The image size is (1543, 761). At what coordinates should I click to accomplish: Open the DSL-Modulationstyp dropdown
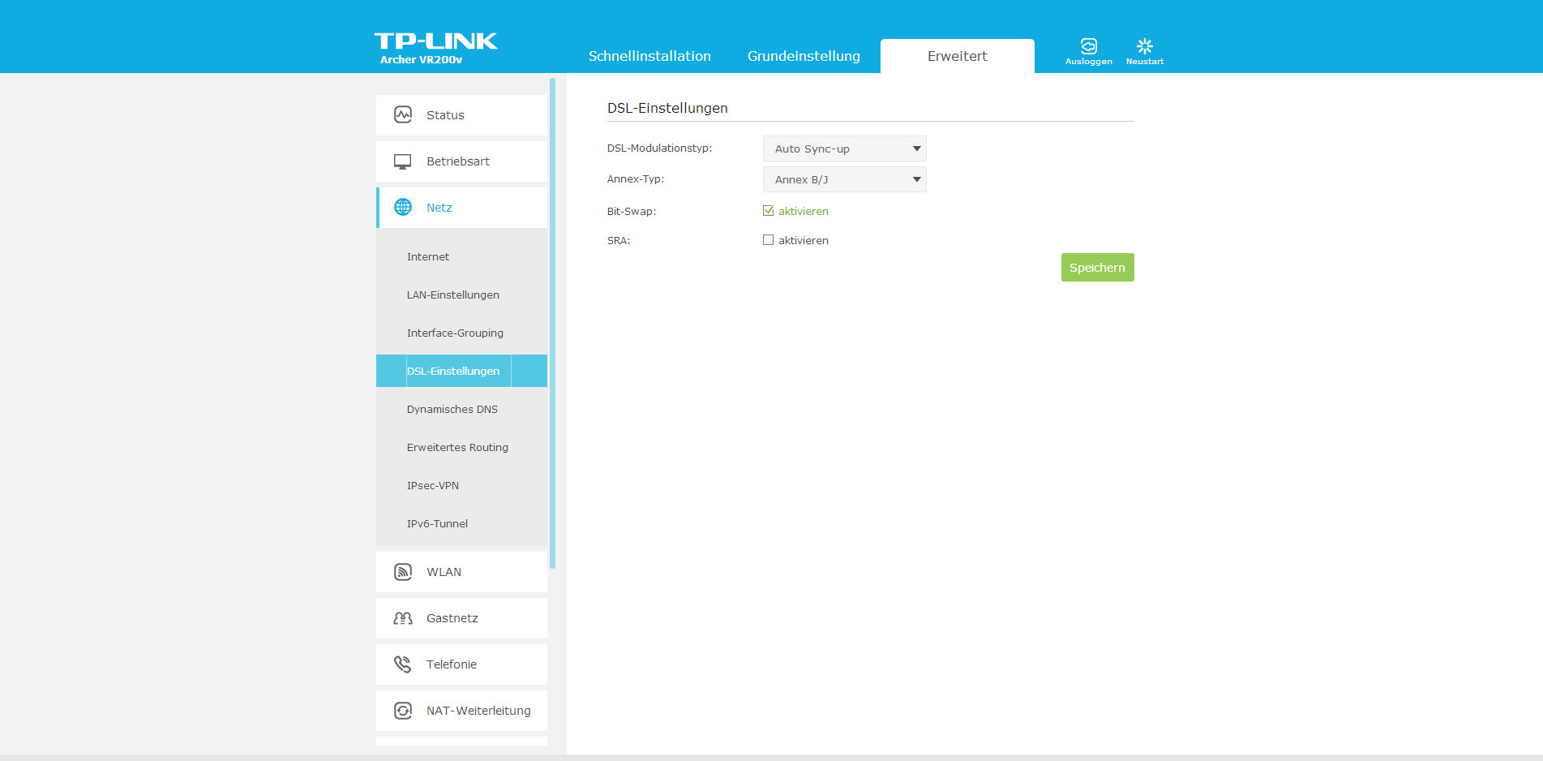844,148
